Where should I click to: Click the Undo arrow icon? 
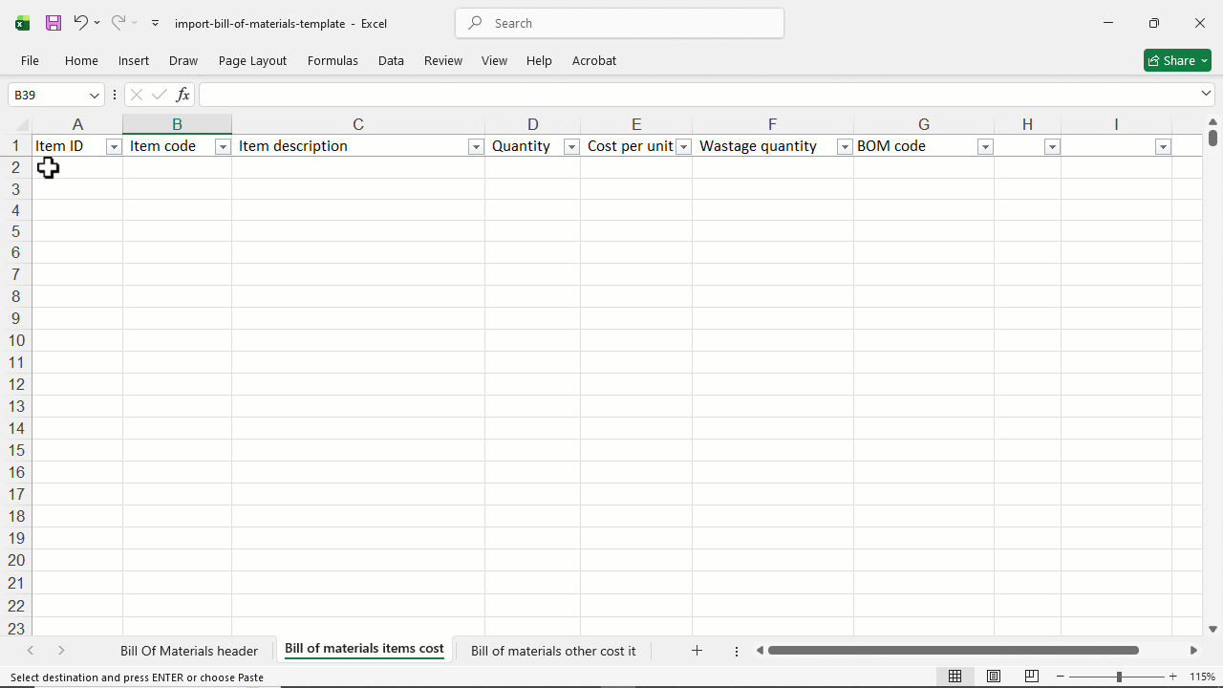pyautogui.click(x=80, y=22)
